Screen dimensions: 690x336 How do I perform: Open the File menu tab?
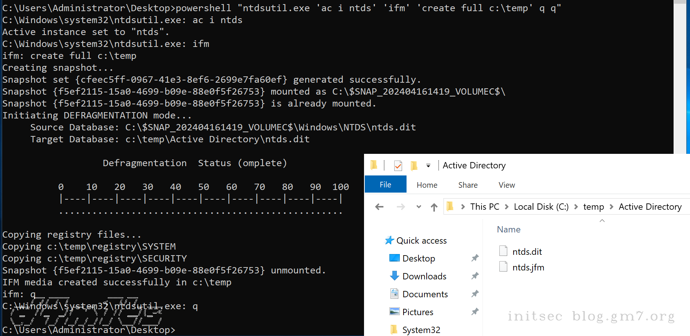(x=385, y=185)
